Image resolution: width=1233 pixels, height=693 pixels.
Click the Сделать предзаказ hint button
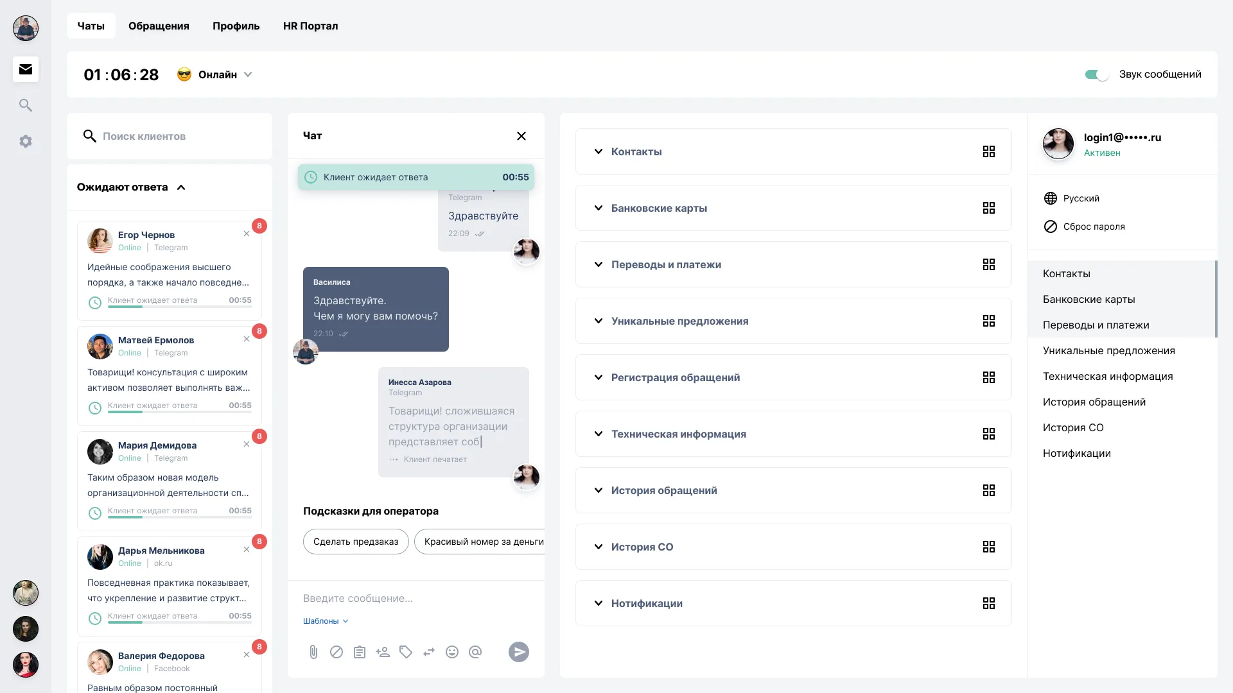[356, 542]
